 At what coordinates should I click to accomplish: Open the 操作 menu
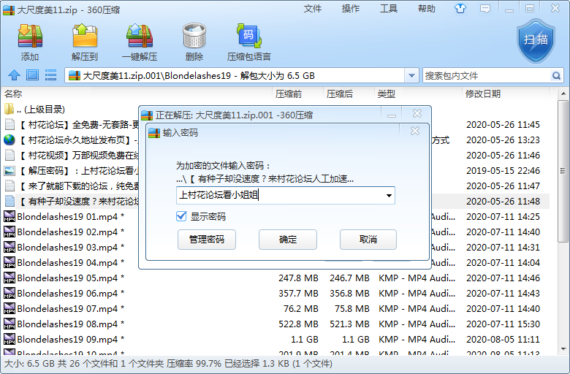(351, 8)
